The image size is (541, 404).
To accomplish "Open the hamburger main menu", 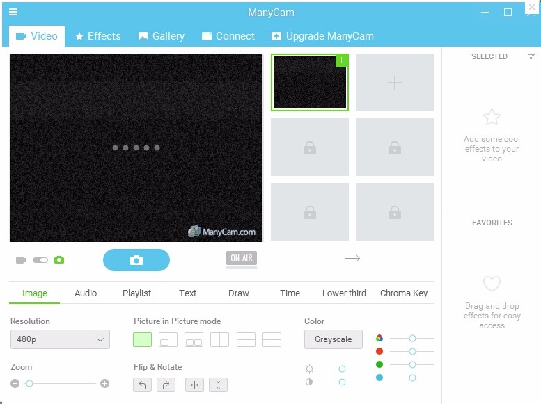I will (x=13, y=12).
